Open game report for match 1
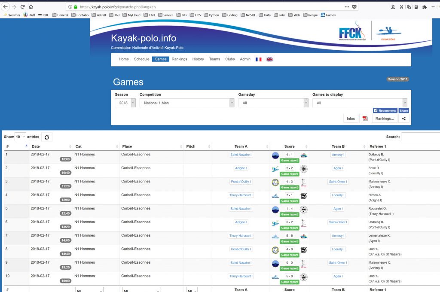 [289, 161]
